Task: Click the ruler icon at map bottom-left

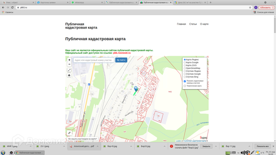Action: click(69, 133)
